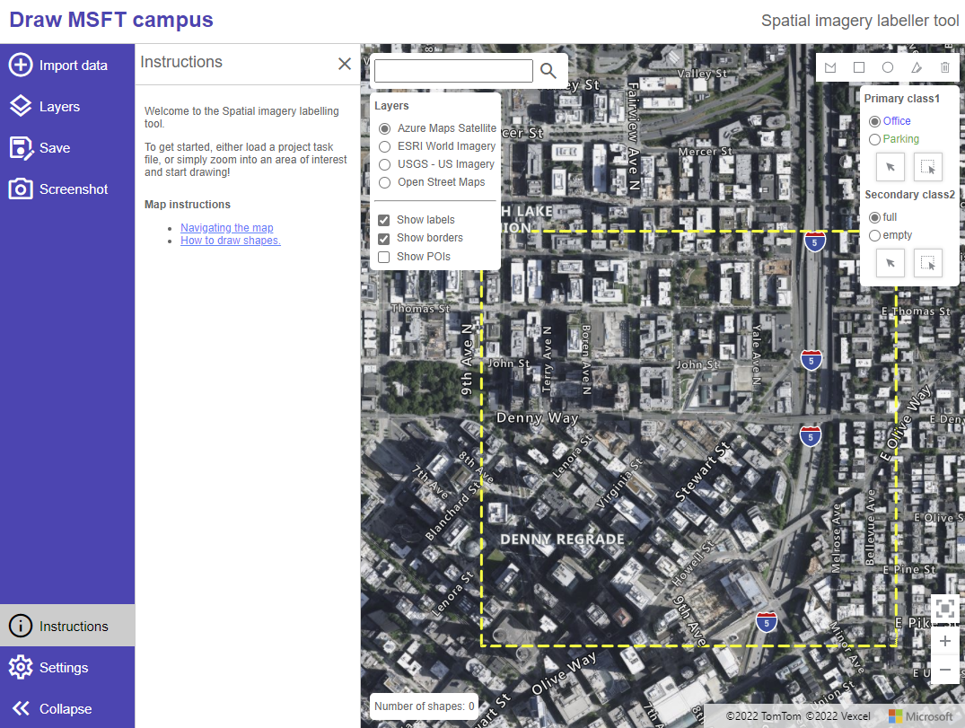Select the edit shape pencil tool
Image resolution: width=965 pixels, height=728 pixels.
[x=917, y=67]
